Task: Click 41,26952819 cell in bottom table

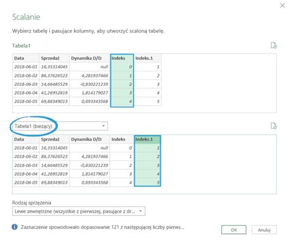Action: [54, 174]
